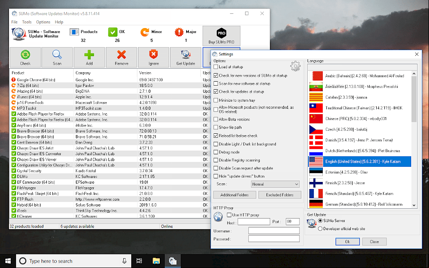Click the Check toolbar button

25,58
